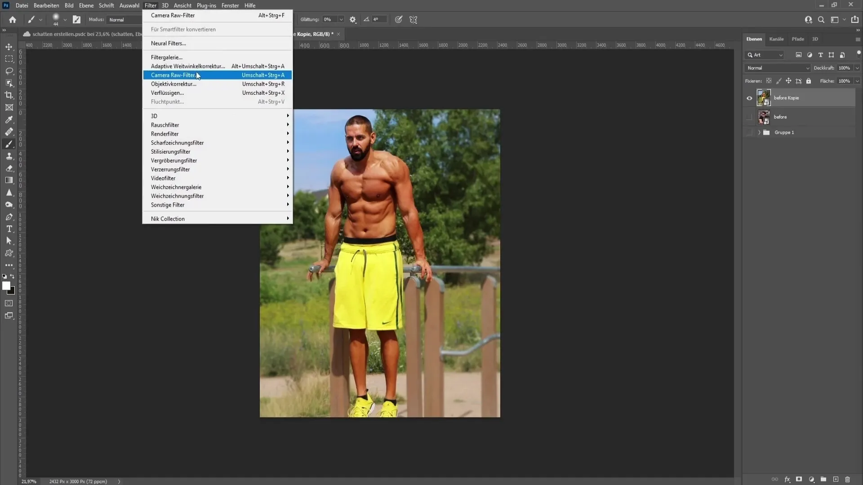Select the Brush tool in the toolbar
Viewport: 863px width, 485px height.
pyautogui.click(x=9, y=144)
